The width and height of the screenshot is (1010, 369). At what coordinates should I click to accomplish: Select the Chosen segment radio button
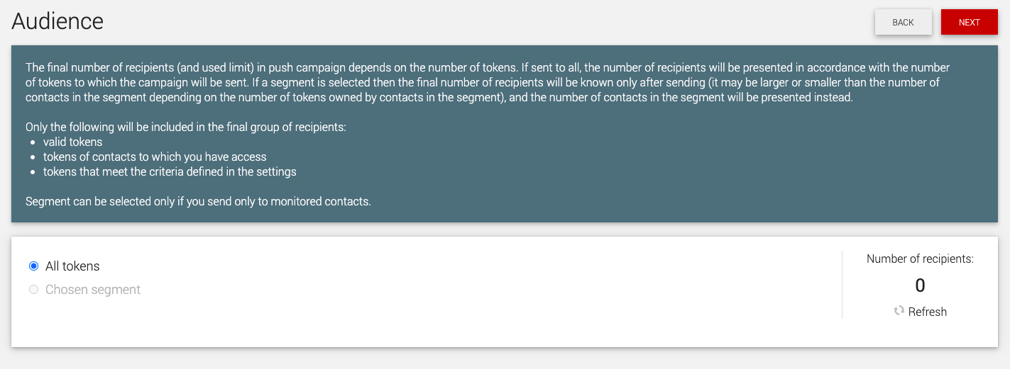[33, 290]
